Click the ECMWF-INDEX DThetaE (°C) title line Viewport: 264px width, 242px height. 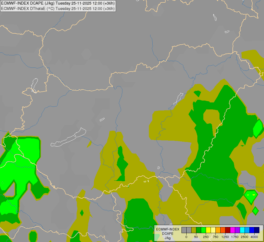pyautogui.click(x=58, y=9)
